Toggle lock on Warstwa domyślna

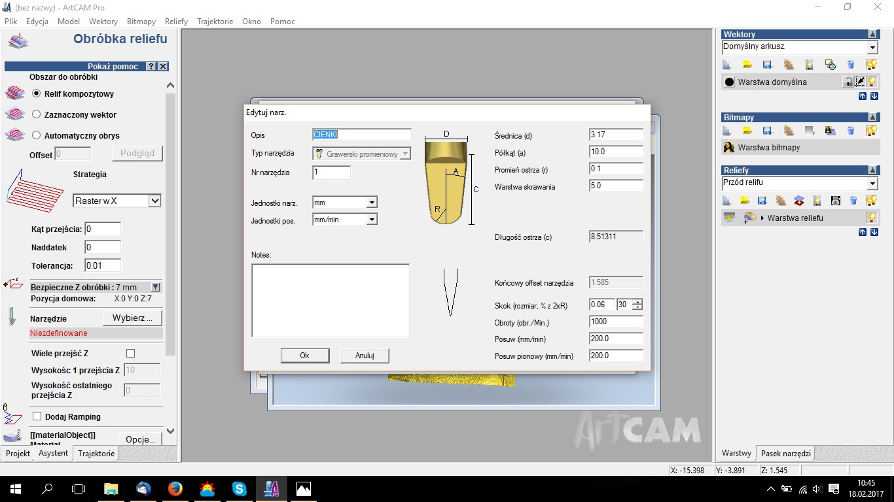click(848, 82)
